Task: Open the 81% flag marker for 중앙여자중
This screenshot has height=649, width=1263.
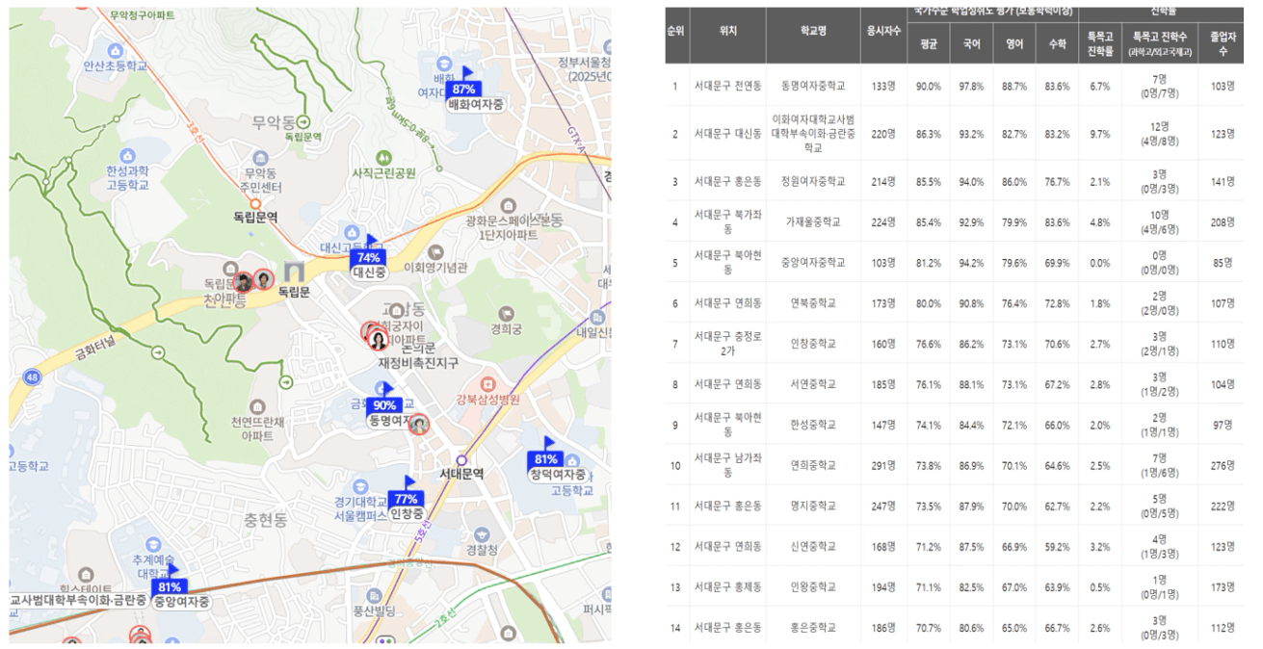Action: 170,586
